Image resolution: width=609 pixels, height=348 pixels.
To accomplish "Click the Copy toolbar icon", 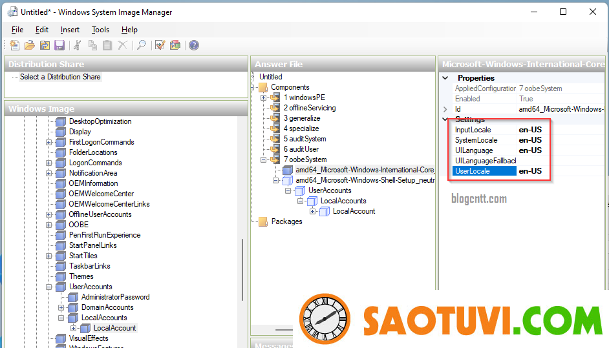I will pos(92,45).
